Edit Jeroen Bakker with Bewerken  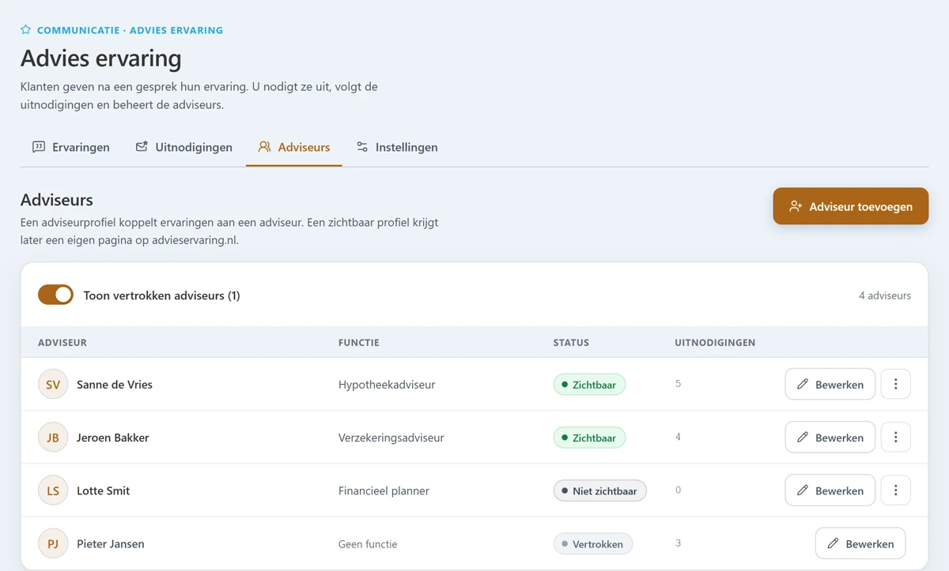(x=830, y=437)
